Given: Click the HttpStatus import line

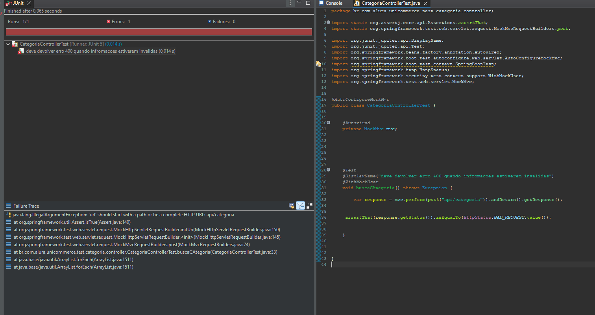Looking at the screenshot, I should pos(390,70).
